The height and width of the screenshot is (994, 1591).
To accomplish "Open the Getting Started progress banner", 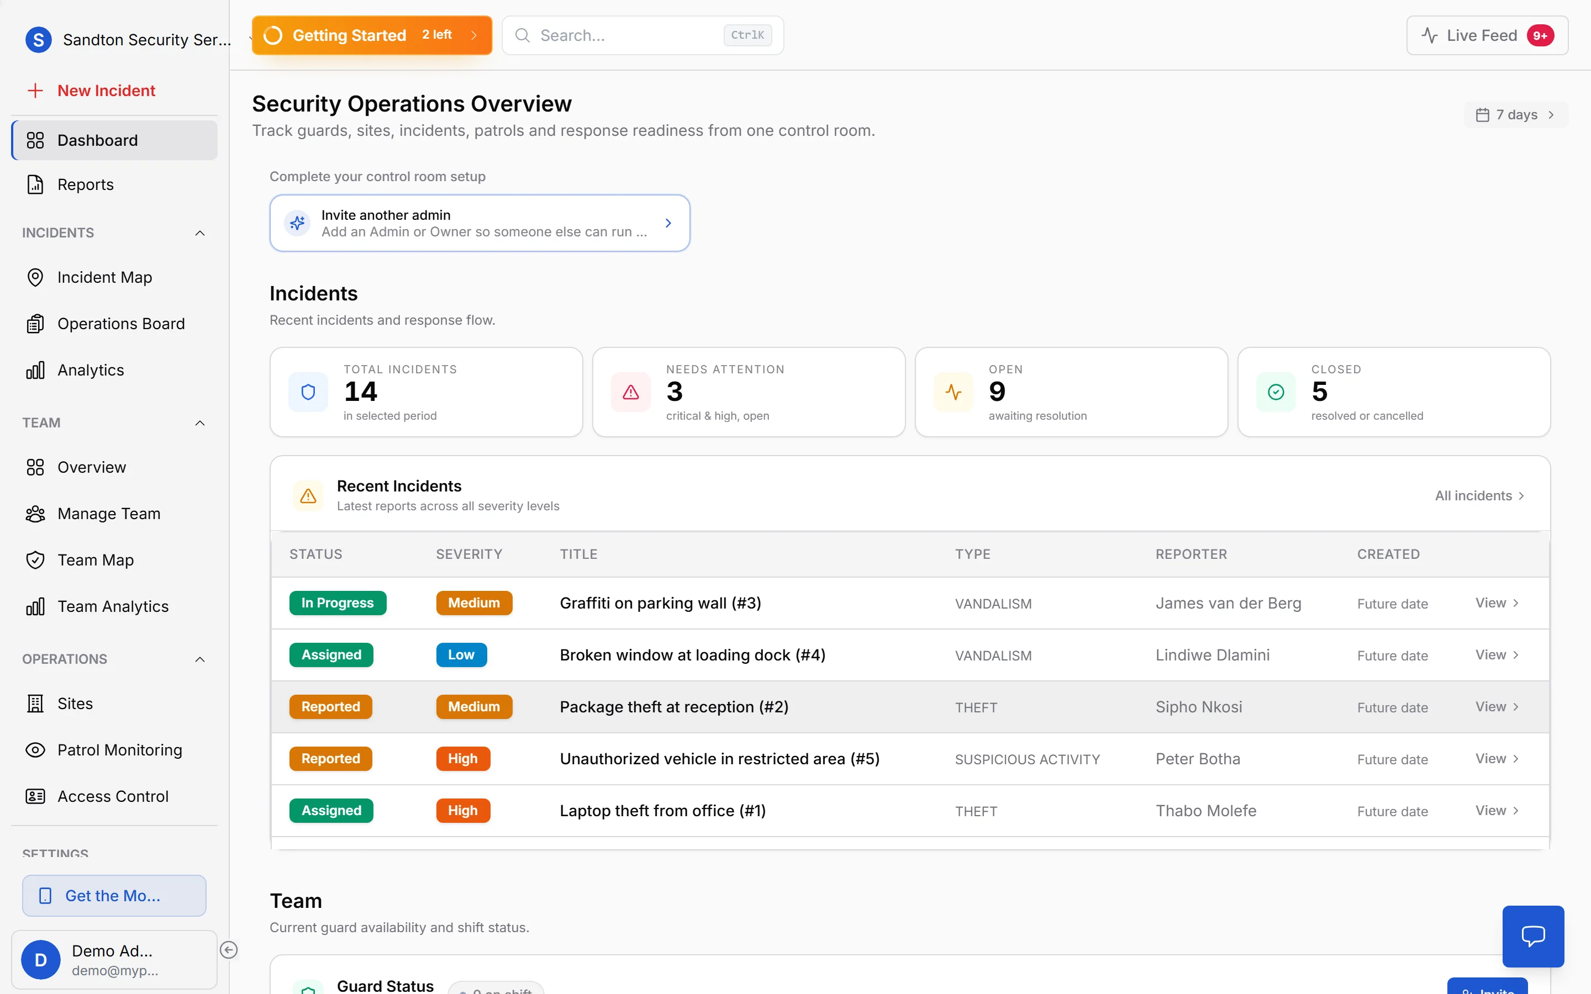I will point(371,35).
